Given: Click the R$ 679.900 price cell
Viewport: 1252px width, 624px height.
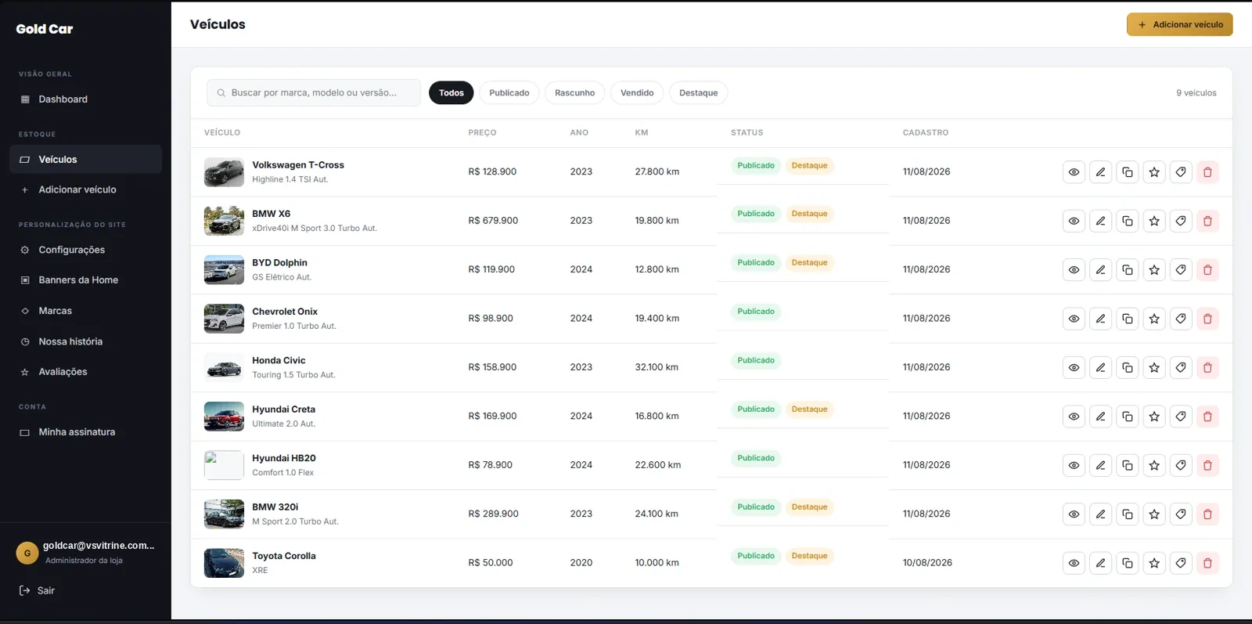Looking at the screenshot, I should point(493,221).
